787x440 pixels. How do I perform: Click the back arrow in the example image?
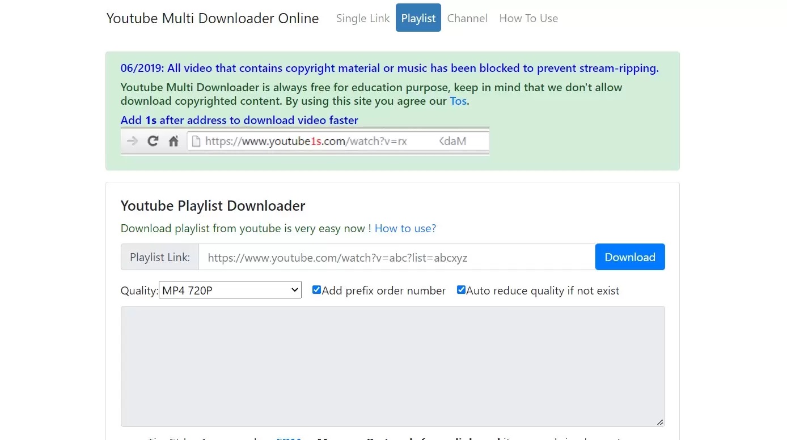click(x=133, y=141)
